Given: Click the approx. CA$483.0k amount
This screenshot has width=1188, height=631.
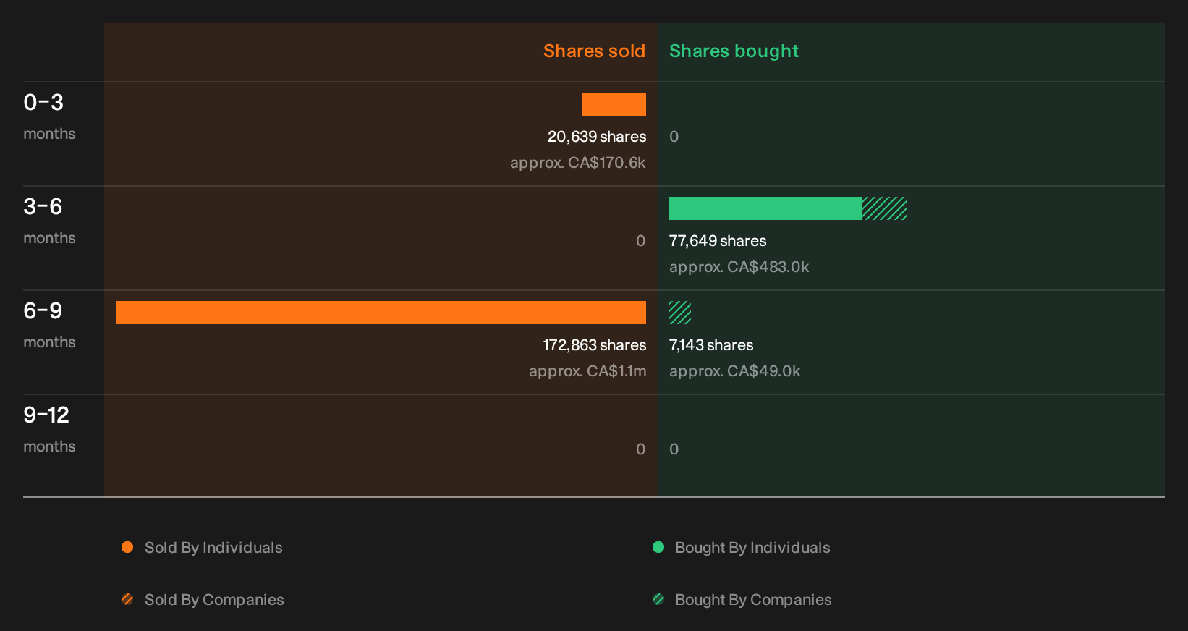Looking at the screenshot, I should [739, 267].
